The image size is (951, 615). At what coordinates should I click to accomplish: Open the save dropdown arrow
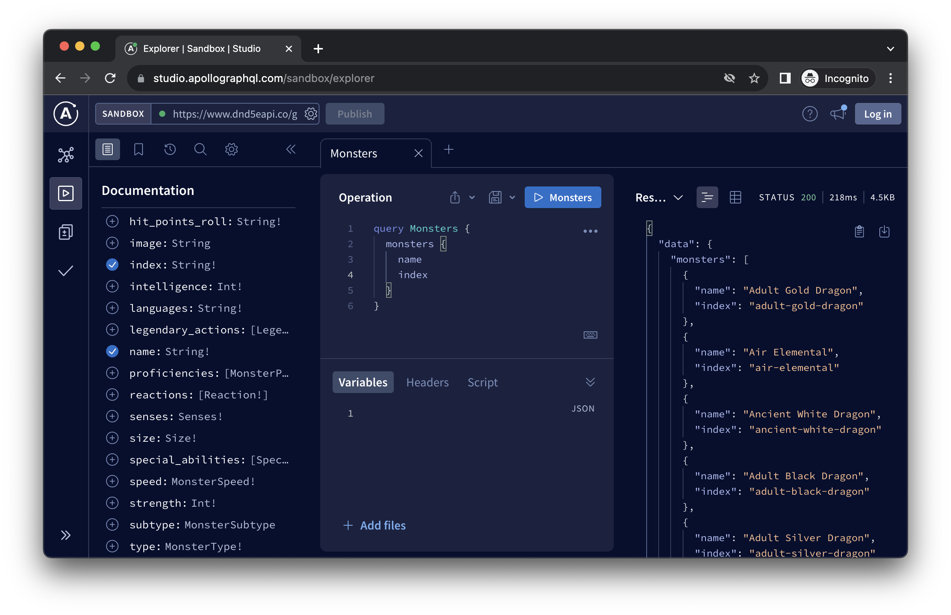click(512, 198)
